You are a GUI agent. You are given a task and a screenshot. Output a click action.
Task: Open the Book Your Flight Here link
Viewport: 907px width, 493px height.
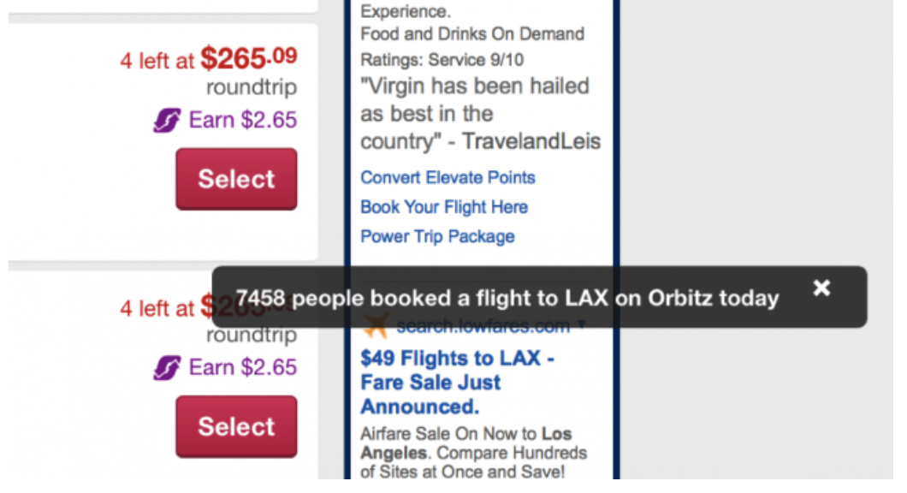(x=444, y=207)
